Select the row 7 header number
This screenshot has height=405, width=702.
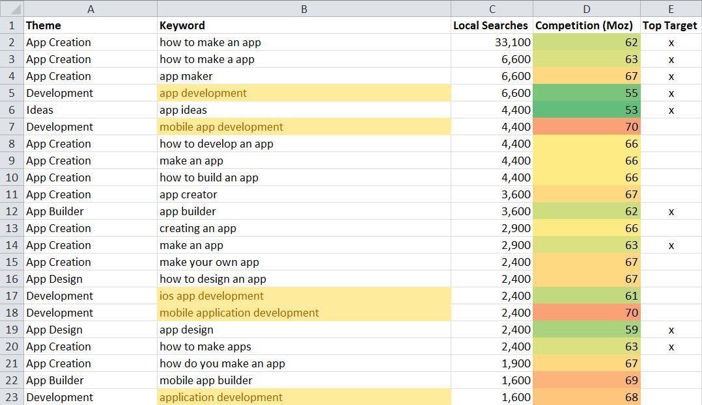(x=12, y=127)
